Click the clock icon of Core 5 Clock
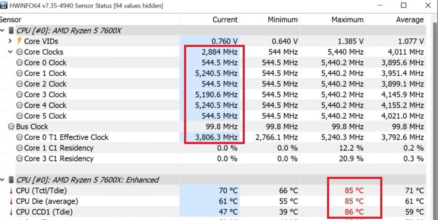Viewport: 438px width, 220px height. (19, 116)
